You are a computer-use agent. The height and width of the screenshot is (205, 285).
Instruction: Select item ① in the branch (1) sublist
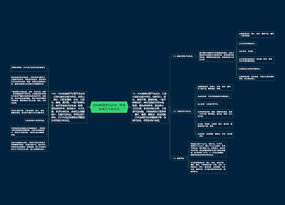click(256, 35)
